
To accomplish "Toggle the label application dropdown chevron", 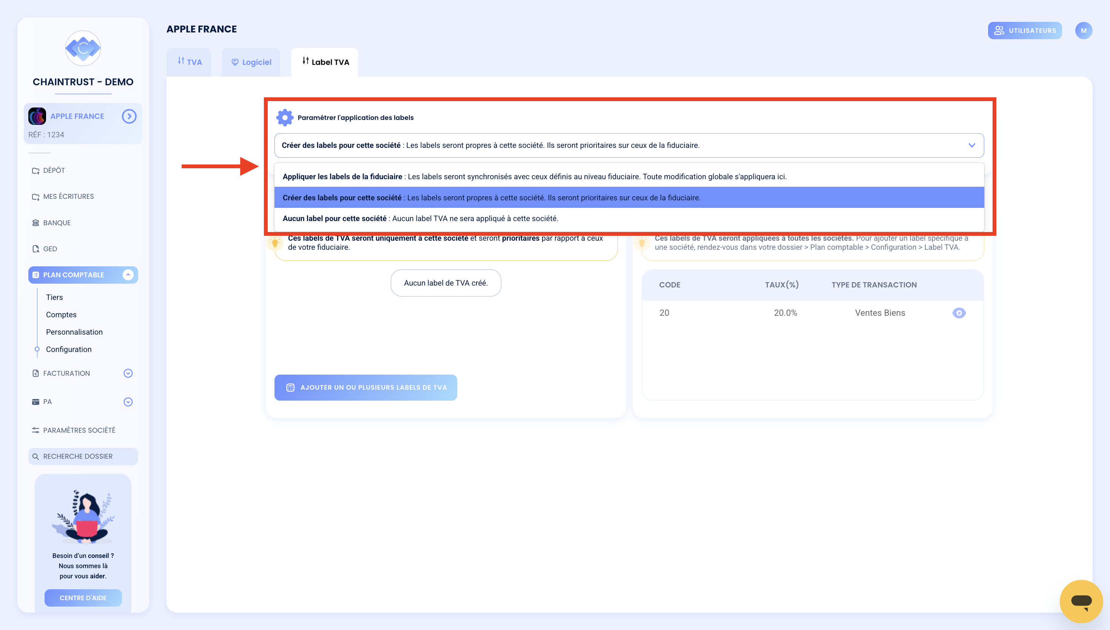I will (x=972, y=145).
